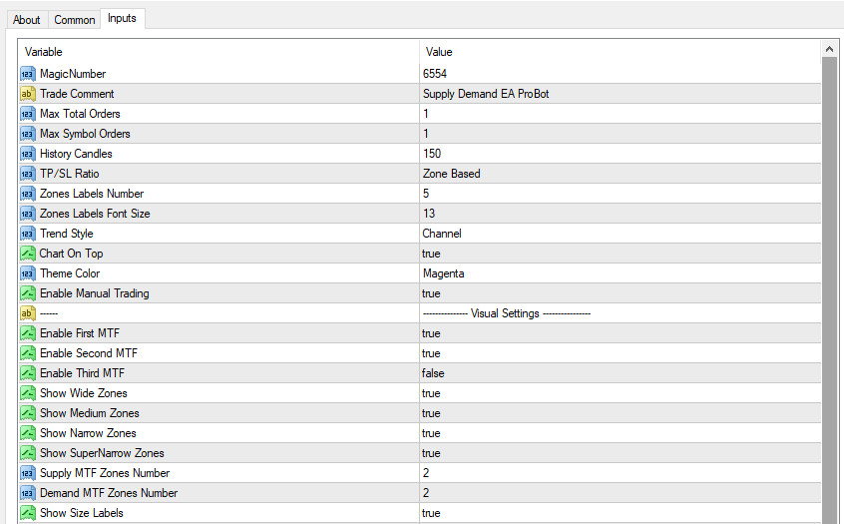Viewport: 844px width, 524px height.
Task: Click the icon beside Supply MTF Zones Number
Action: [x=28, y=473]
